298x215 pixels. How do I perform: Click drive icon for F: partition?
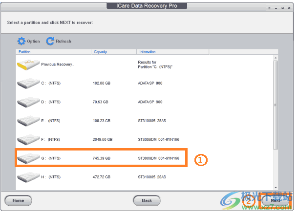(x=28, y=140)
